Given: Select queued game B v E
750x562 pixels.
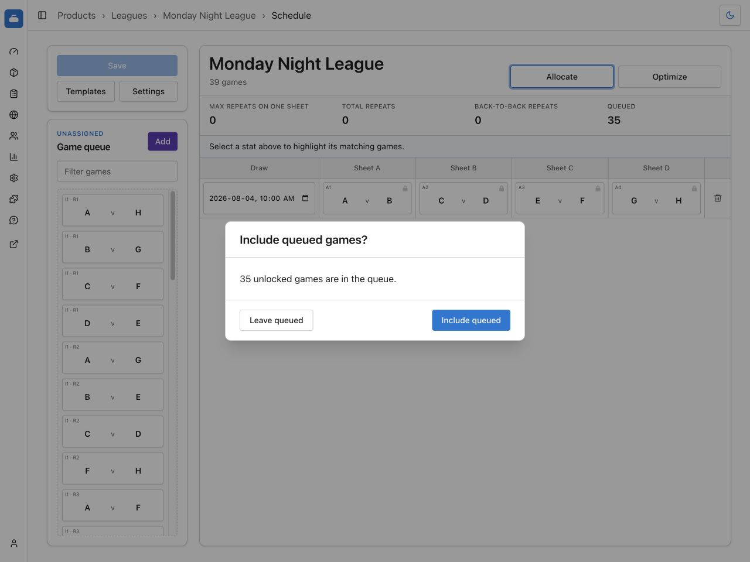Looking at the screenshot, I should 112,395.
